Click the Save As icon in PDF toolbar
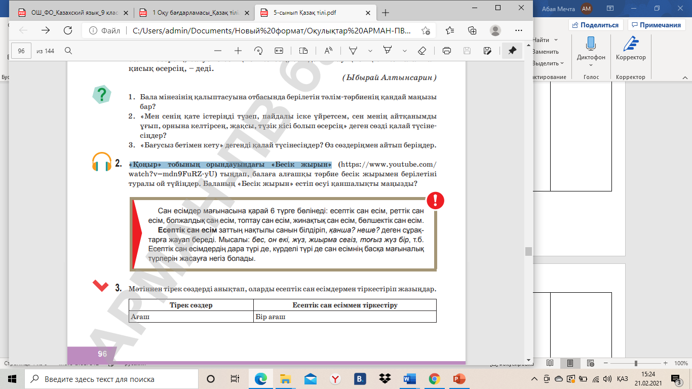Image resolution: width=692 pixels, height=389 pixels. 487,51
